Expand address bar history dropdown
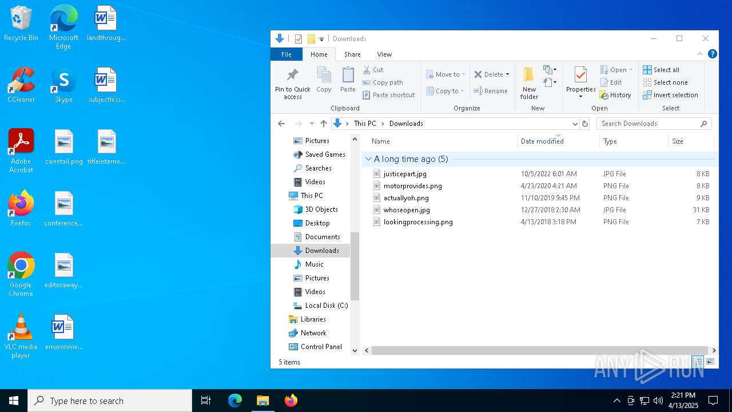The height and width of the screenshot is (412, 732). [575, 124]
